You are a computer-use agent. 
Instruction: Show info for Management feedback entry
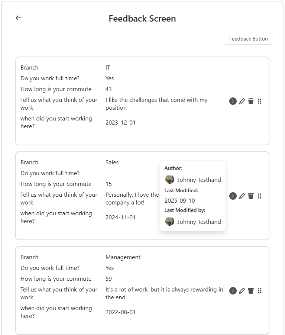(233, 291)
